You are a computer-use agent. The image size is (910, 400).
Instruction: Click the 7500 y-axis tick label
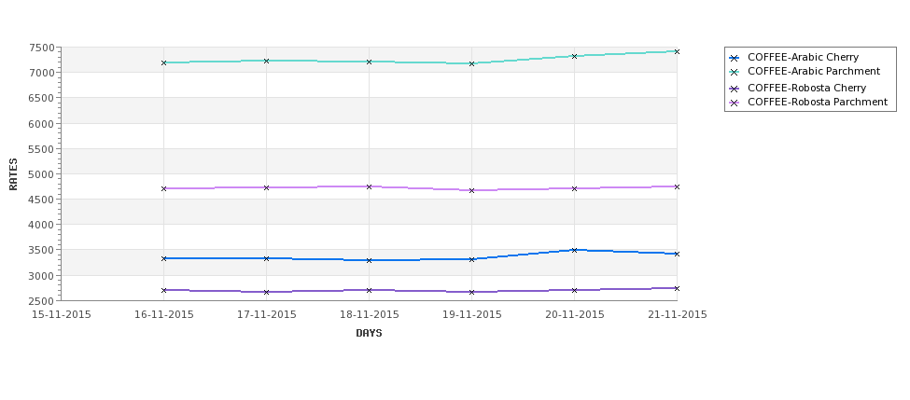click(44, 48)
